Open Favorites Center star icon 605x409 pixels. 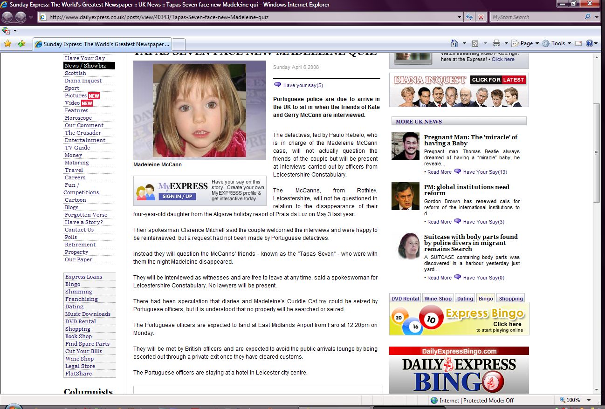coord(7,44)
